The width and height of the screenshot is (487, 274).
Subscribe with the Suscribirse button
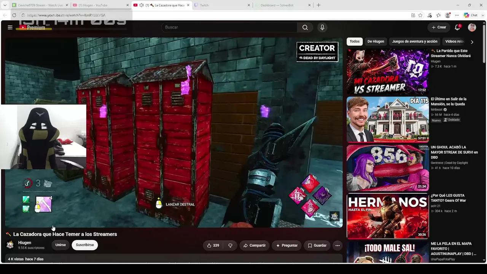coord(84,245)
